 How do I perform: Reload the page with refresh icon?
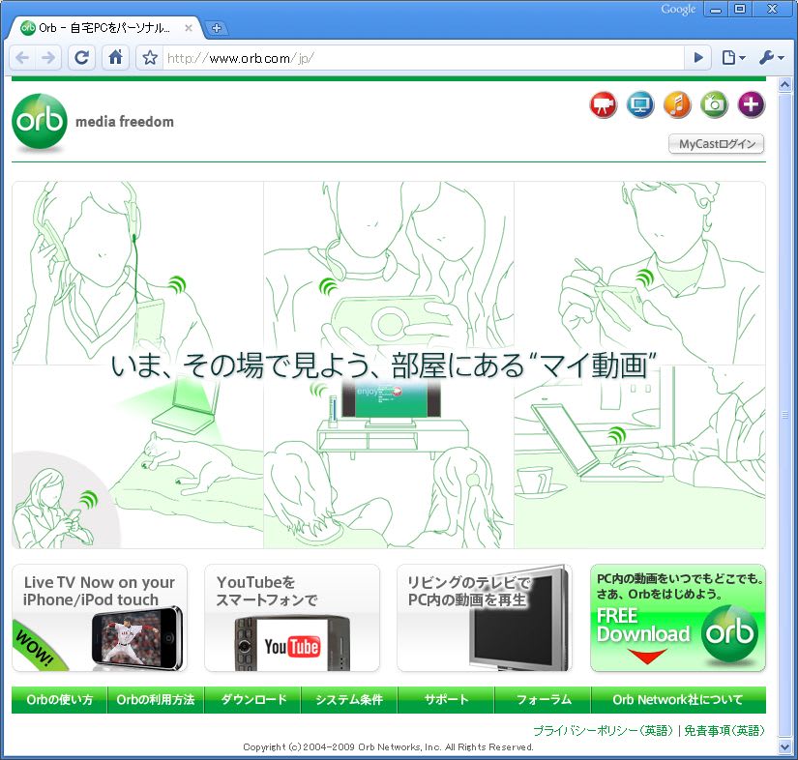81,57
